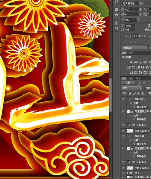Open the Brush Presets panel icon

116,28
